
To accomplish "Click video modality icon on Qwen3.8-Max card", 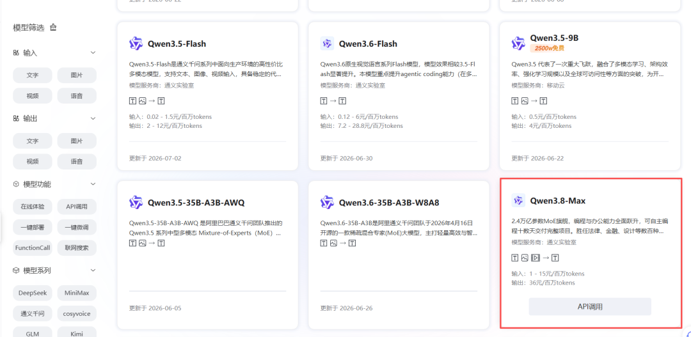I will click(x=536, y=258).
